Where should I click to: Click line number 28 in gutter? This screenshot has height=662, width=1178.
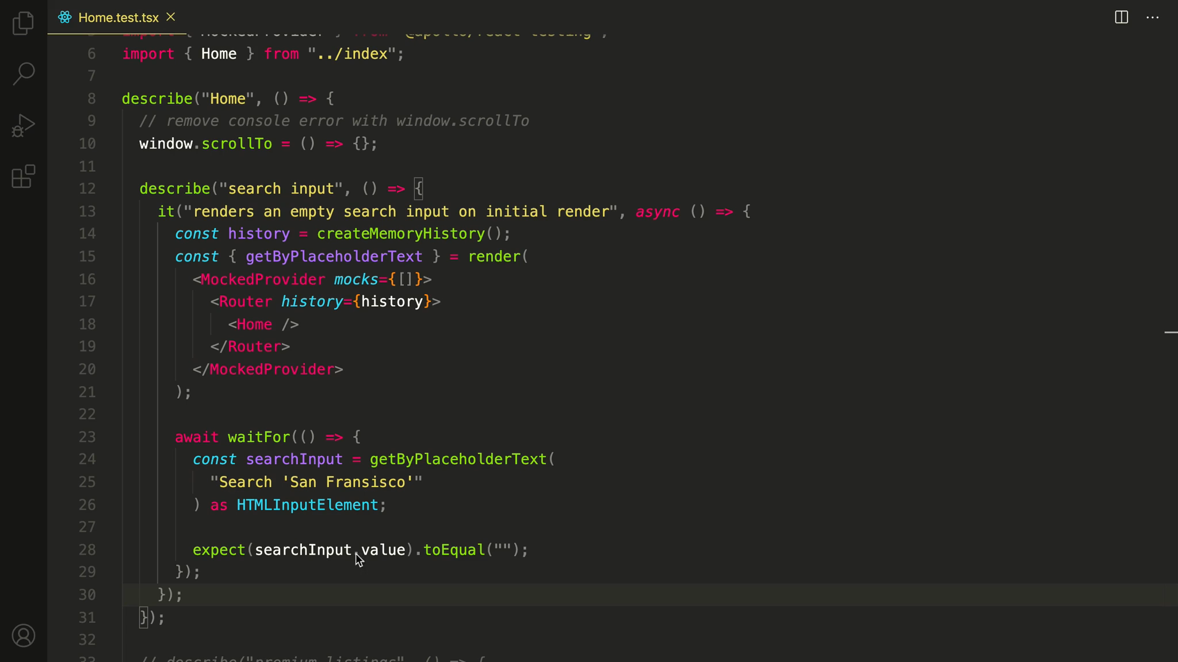tap(87, 550)
